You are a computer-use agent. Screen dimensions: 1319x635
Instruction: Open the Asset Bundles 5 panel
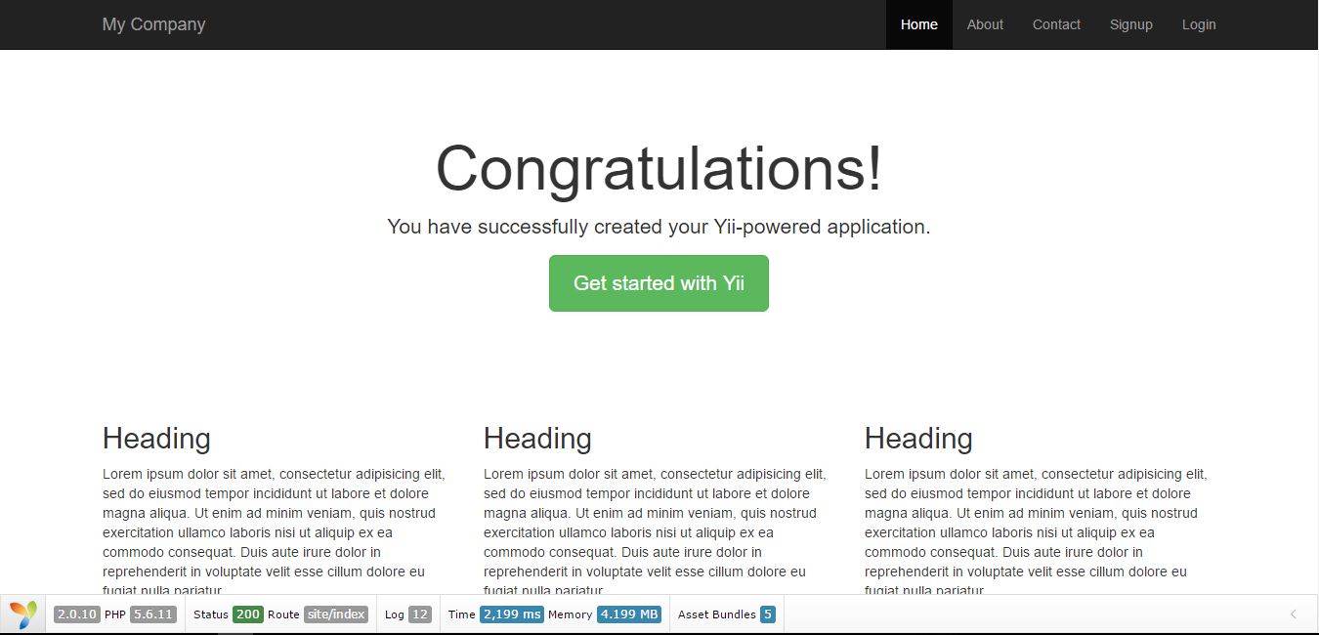726,614
